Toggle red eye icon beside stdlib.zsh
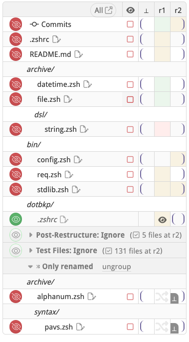 pos(15,190)
